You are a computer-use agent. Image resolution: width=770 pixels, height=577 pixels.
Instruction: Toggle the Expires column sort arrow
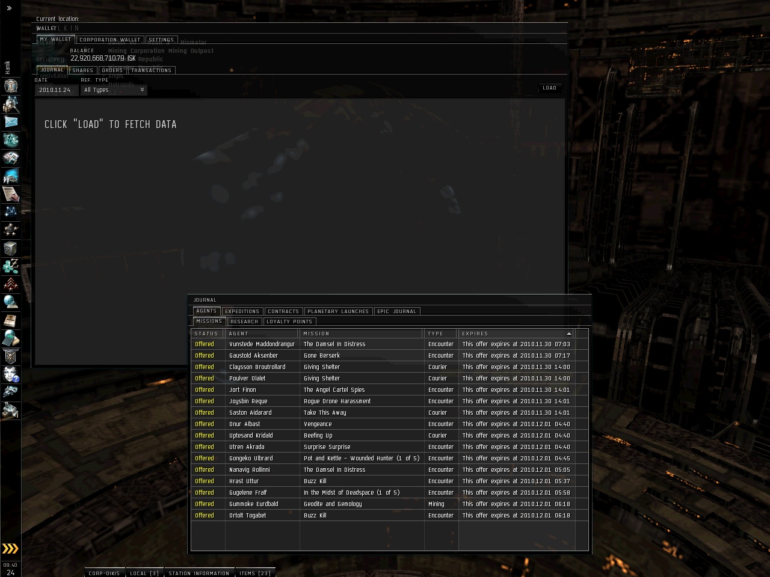click(x=568, y=334)
